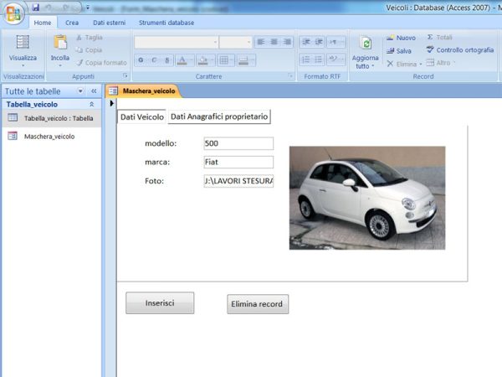Run Controllo ortografia spell check
The image size is (502, 377).
click(x=459, y=50)
